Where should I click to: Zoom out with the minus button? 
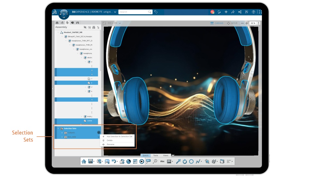242,23
